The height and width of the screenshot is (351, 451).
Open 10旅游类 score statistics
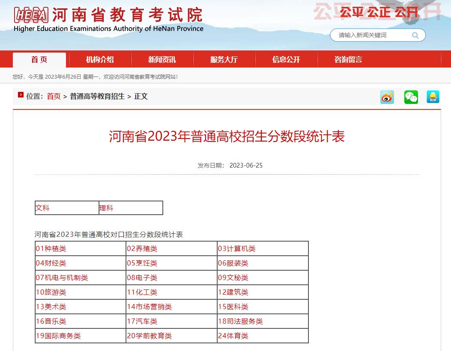pyautogui.click(x=51, y=292)
